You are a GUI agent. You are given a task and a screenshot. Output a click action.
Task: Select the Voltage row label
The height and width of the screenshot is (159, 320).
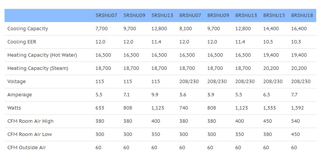click(x=17, y=82)
